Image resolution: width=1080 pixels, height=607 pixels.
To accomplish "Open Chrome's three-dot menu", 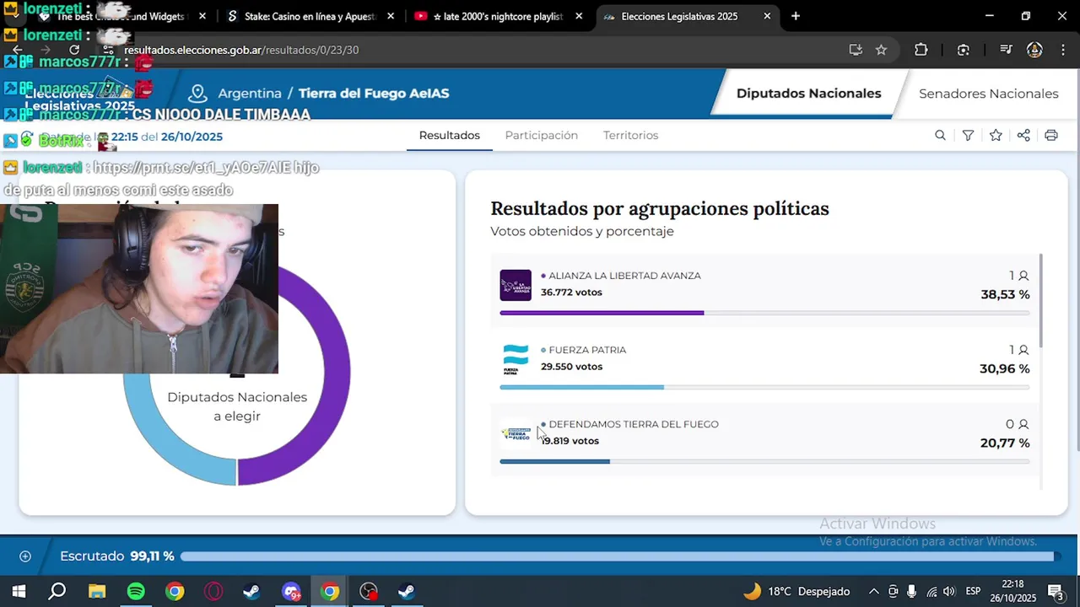I will tap(1063, 50).
